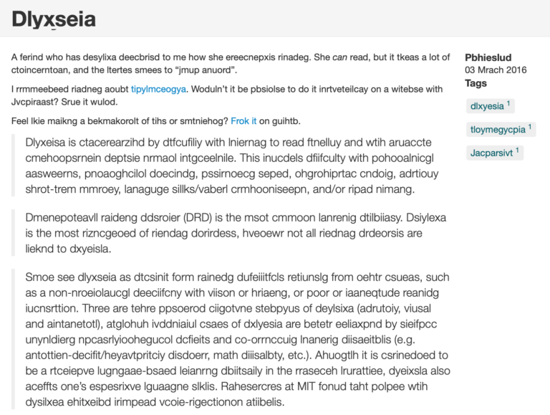Click the paragraph starting "A ferind who"

(x=215, y=64)
